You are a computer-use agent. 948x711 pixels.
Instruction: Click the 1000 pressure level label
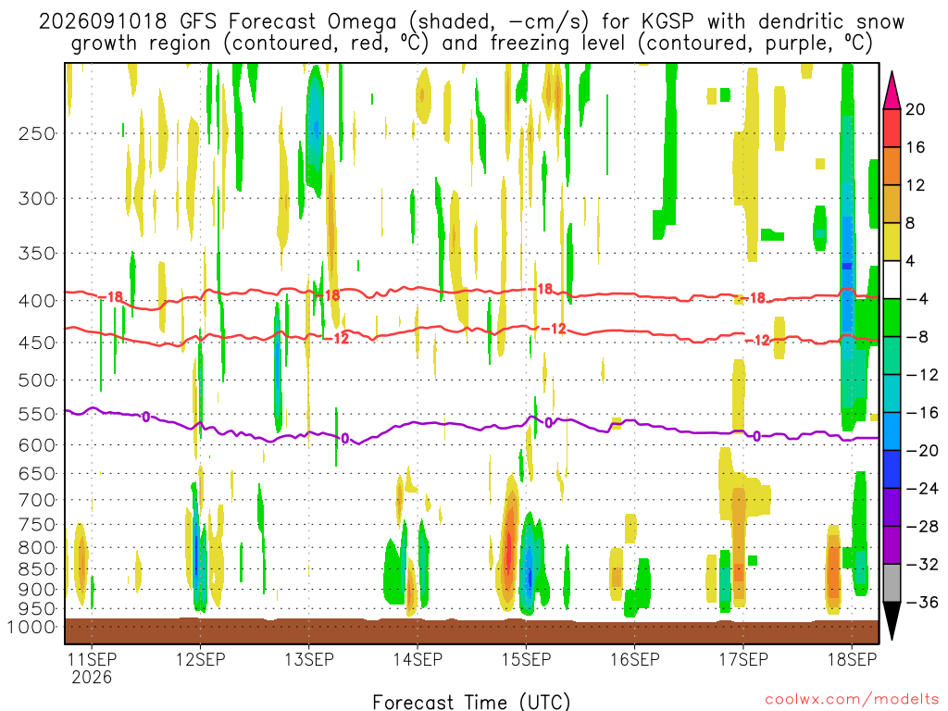(x=32, y=627)
